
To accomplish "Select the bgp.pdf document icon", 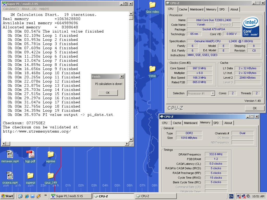I will (x=30, y=154).
